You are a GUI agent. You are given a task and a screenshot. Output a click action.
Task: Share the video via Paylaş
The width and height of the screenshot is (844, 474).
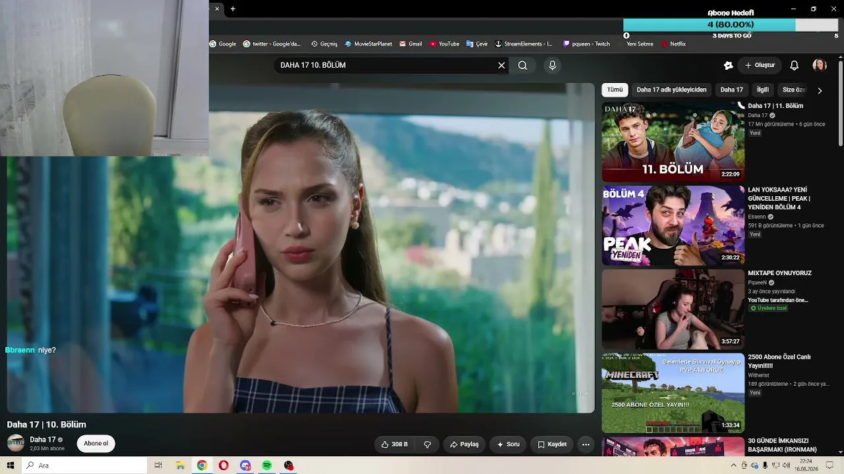[x=464, y=444]
